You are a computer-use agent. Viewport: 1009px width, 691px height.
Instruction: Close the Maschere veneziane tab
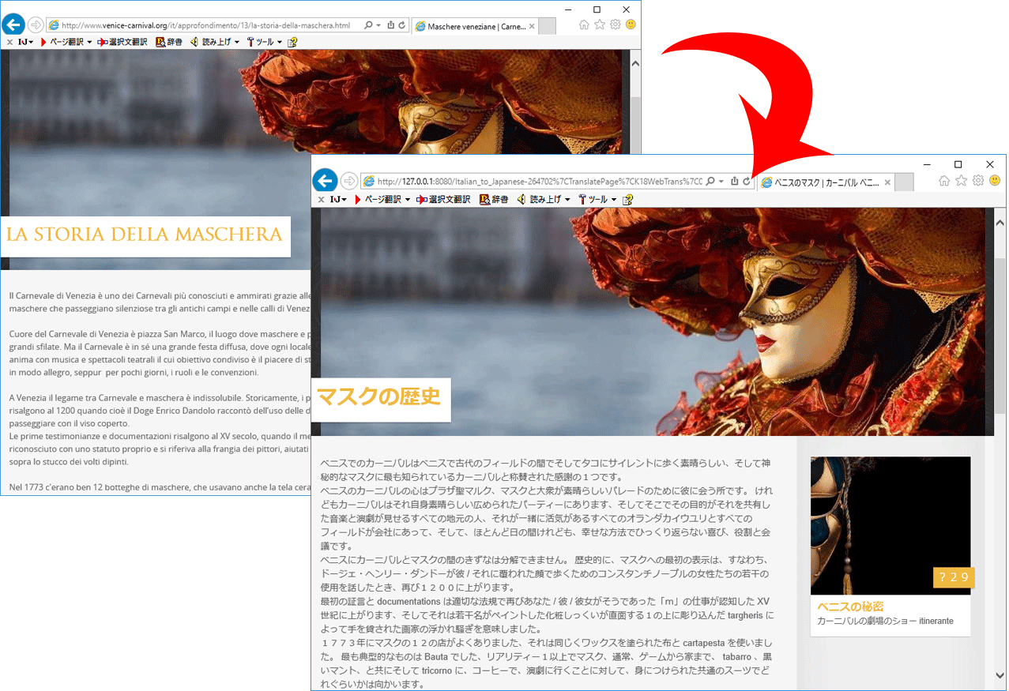pos(532,27)
